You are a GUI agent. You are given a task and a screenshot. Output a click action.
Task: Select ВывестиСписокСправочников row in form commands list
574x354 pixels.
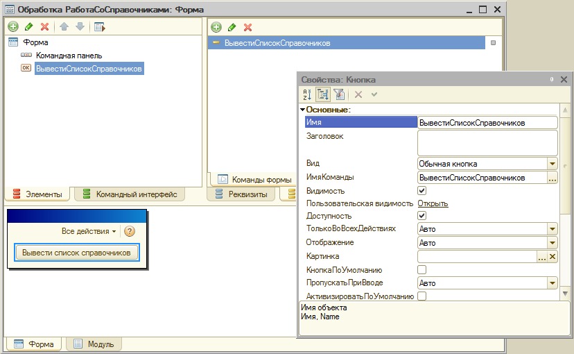click(347, 43)
